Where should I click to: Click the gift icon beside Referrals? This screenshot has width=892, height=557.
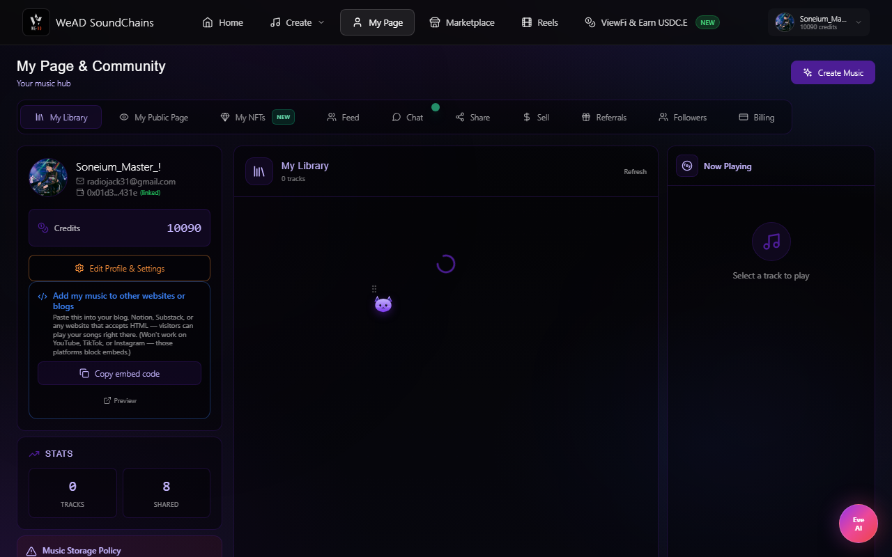tap(586, 117)
